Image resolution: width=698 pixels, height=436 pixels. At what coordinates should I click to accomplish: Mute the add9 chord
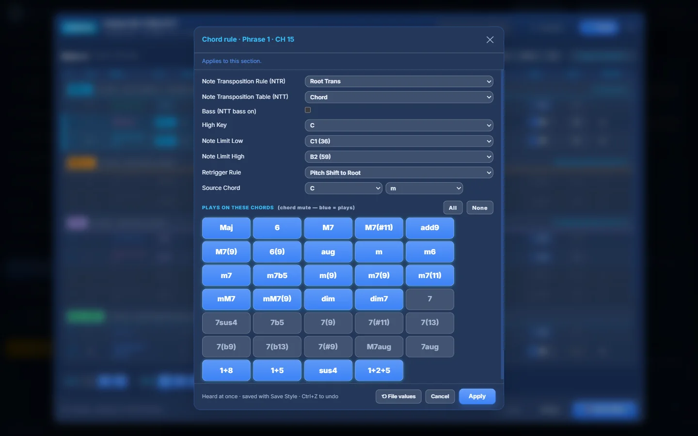click(430, 228)
